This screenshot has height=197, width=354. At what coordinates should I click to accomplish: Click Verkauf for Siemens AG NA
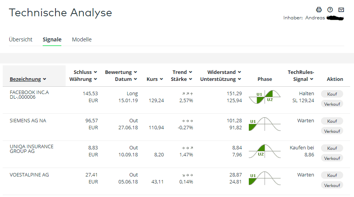point(332,131)
